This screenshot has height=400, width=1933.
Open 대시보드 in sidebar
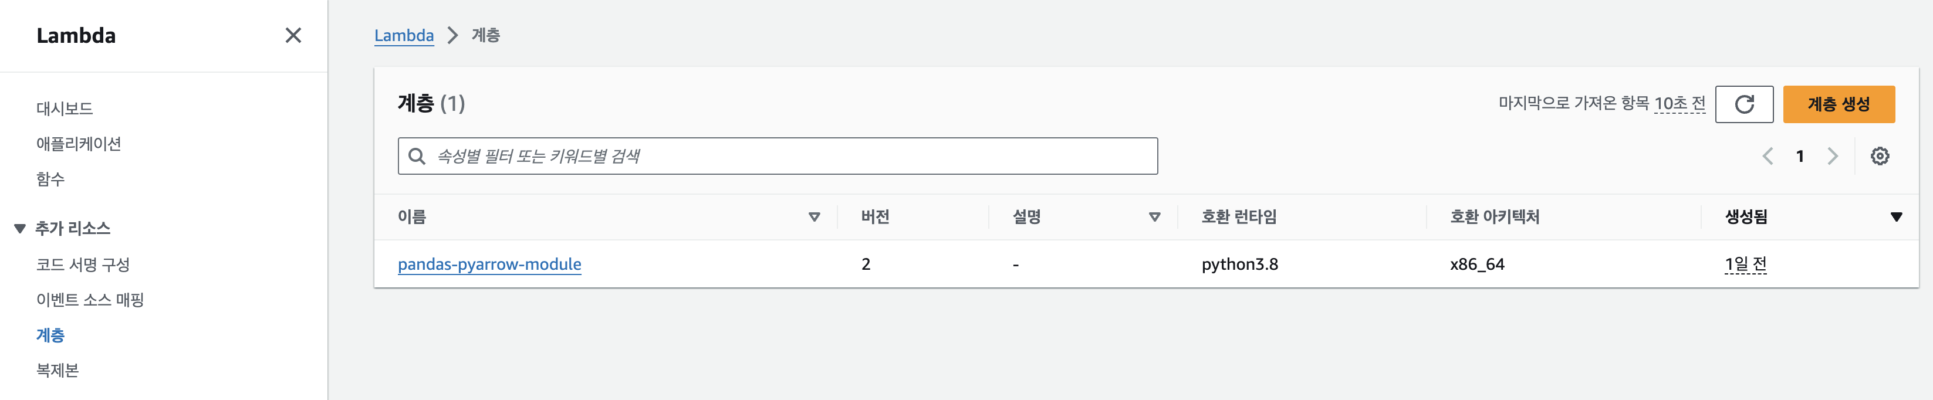(65, 108)
